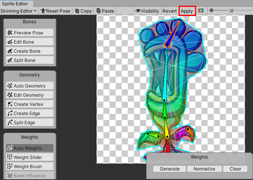Select the Split Bone tool

29,60
